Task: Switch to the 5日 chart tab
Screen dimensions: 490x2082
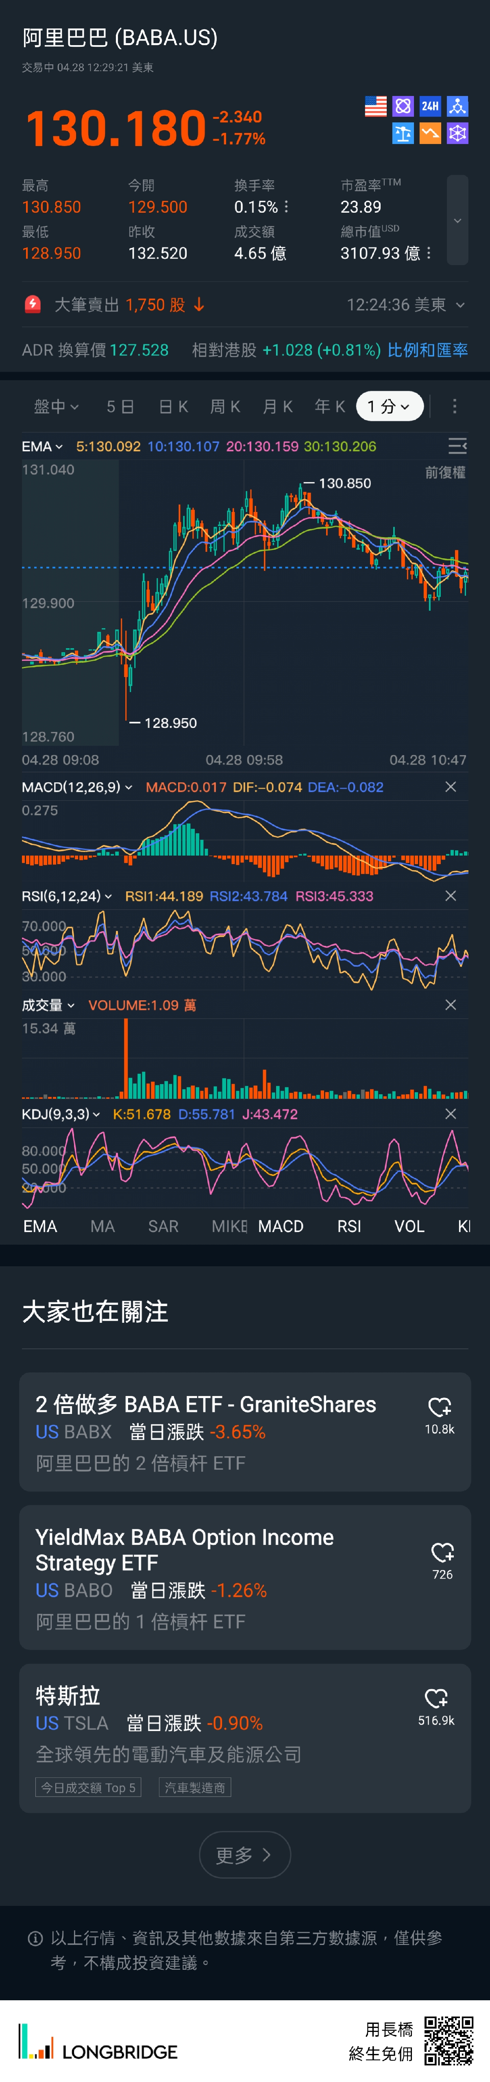Action: 120,407
